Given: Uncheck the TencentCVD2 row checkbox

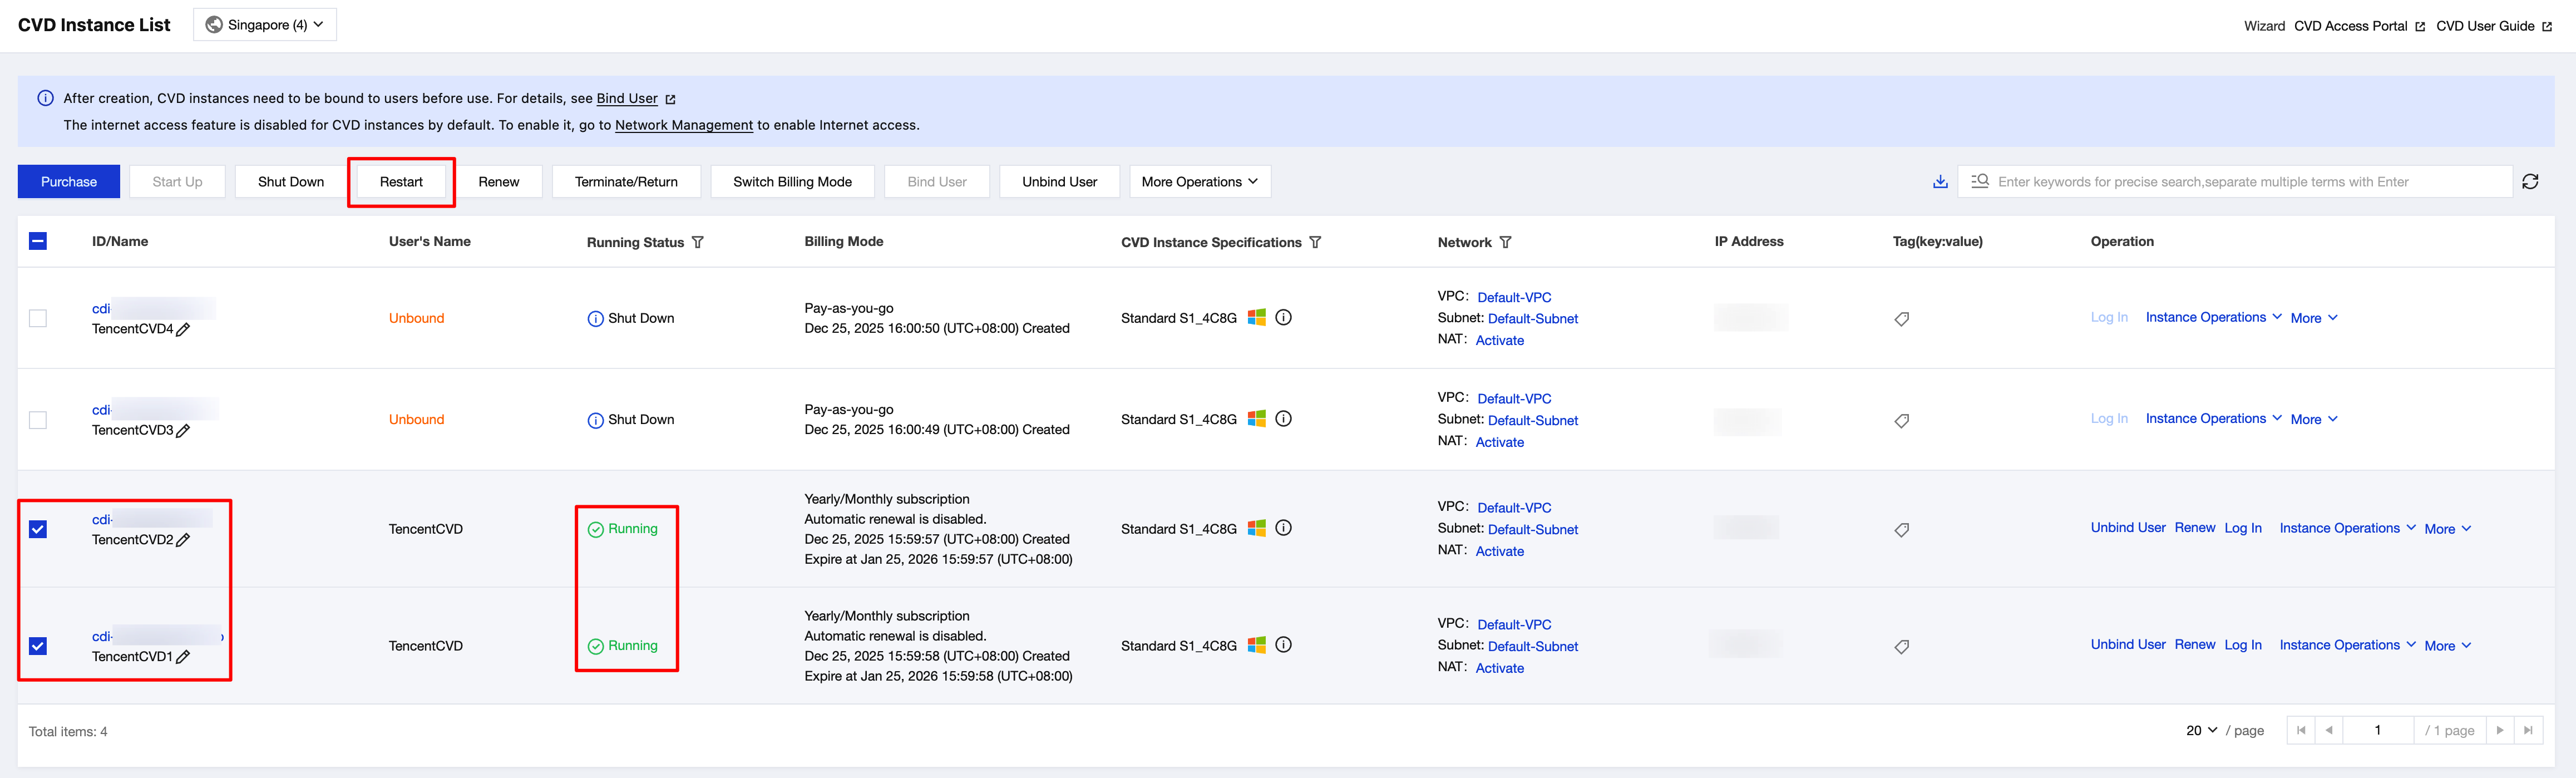Looking at the screenshot, I should [x=38, y=529].
